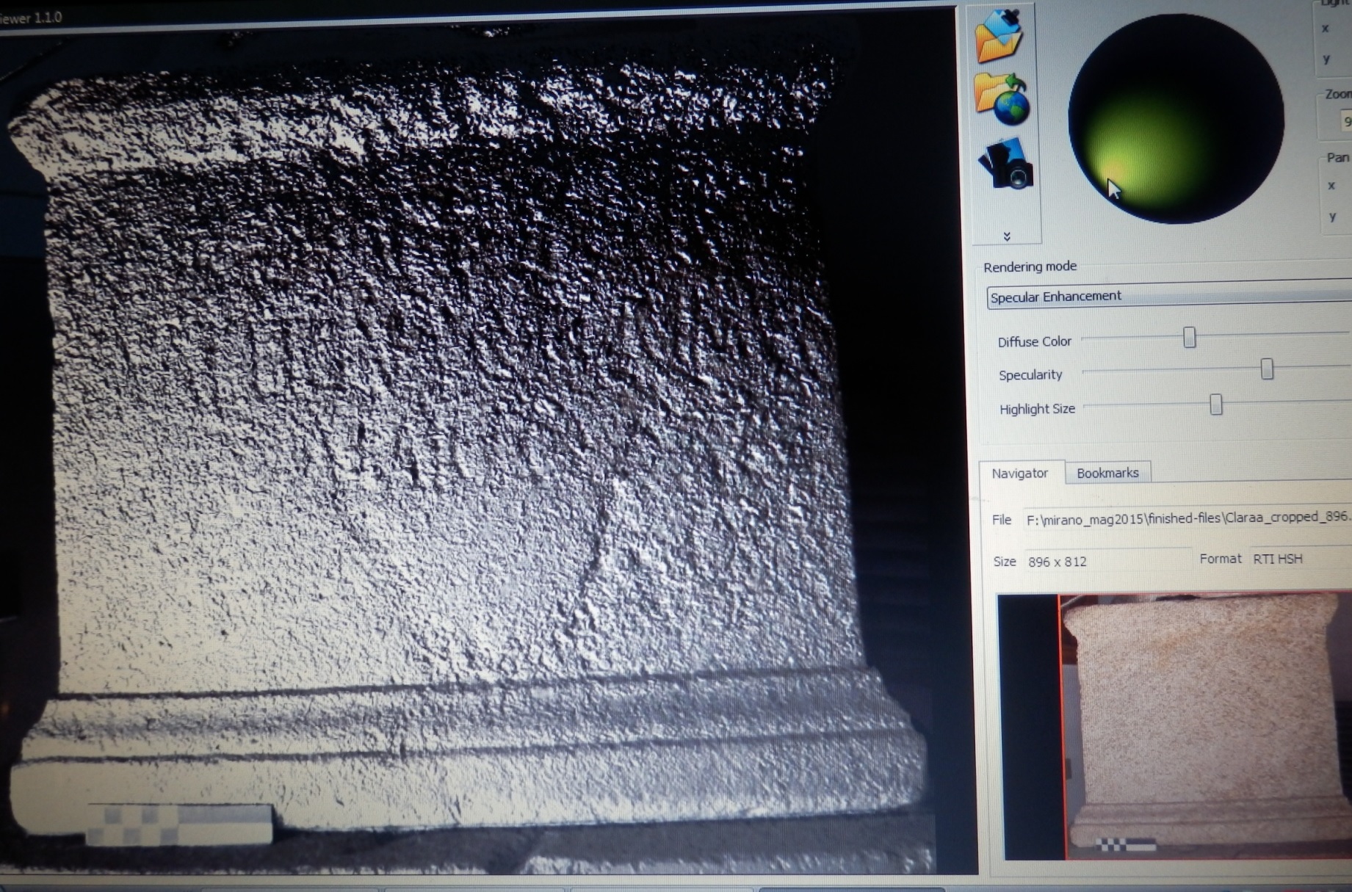
Task: Click the Navigator thumbnail preview
Action: [x=1175, y=725]
